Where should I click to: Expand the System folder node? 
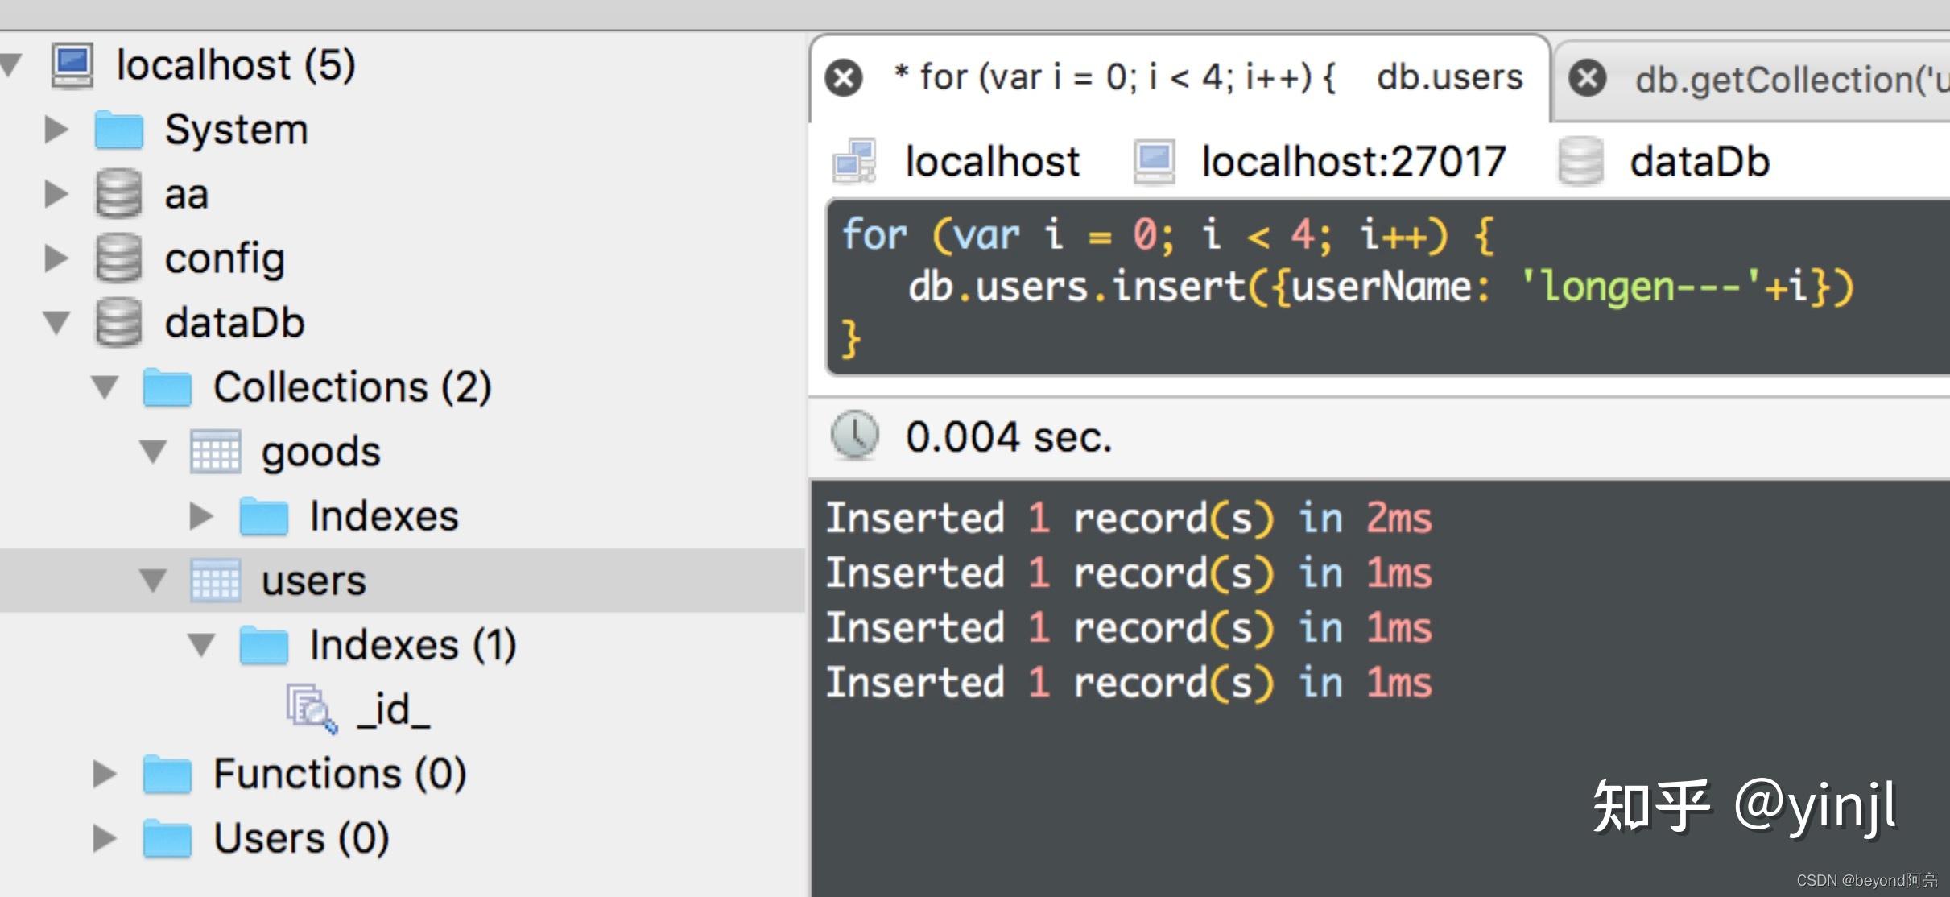(x=56, y=130)
